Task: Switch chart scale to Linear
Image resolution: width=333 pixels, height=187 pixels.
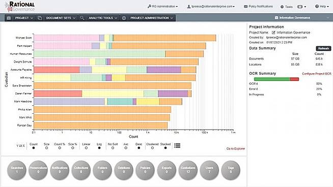Action: 86,148
